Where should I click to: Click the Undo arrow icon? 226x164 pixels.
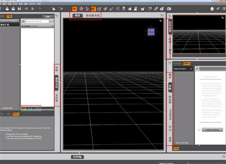click(x=40, y=9)
